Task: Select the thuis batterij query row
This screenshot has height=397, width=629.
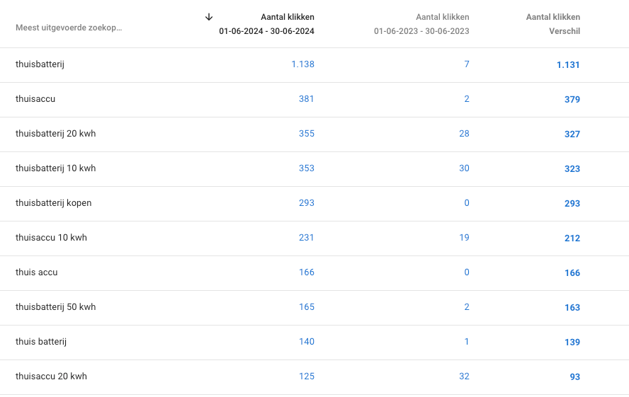Action: pos(41,342)
